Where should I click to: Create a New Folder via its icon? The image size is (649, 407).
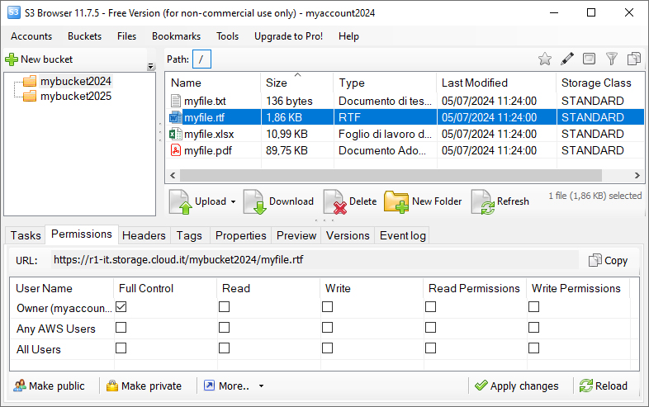tap(396, 201)
